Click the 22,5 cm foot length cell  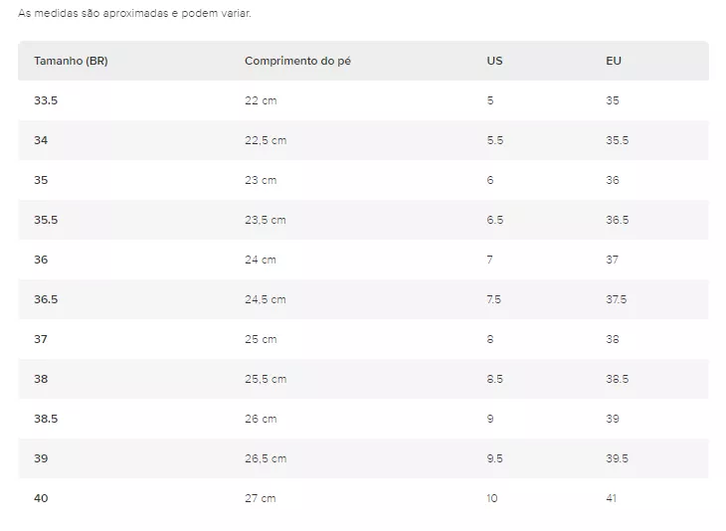point(266,140)
